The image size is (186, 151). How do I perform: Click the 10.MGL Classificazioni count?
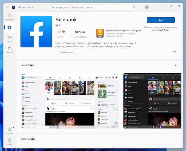[x=80, y=34]
